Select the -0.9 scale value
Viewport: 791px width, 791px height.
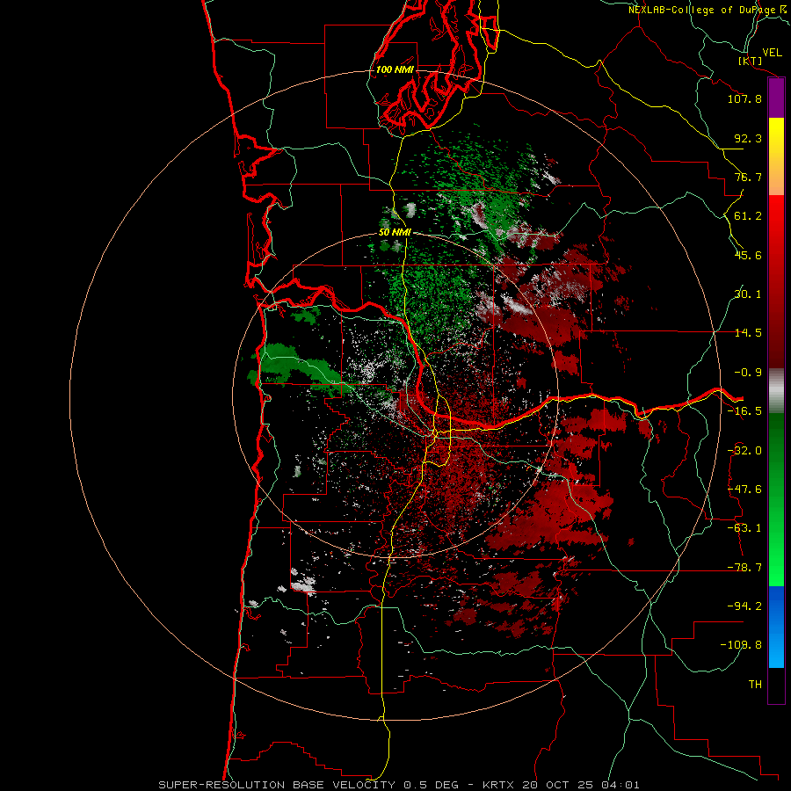pos(748,373)
